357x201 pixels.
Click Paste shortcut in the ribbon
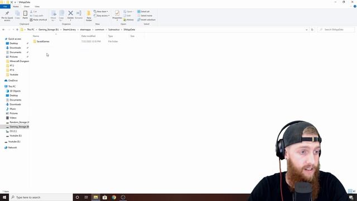pyautogui.click(x=38, y=20)
